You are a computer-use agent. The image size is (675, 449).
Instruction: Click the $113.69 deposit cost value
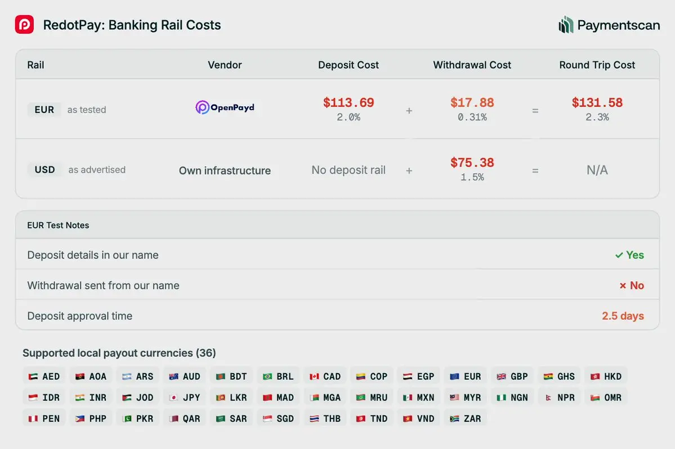coord(348,102)
